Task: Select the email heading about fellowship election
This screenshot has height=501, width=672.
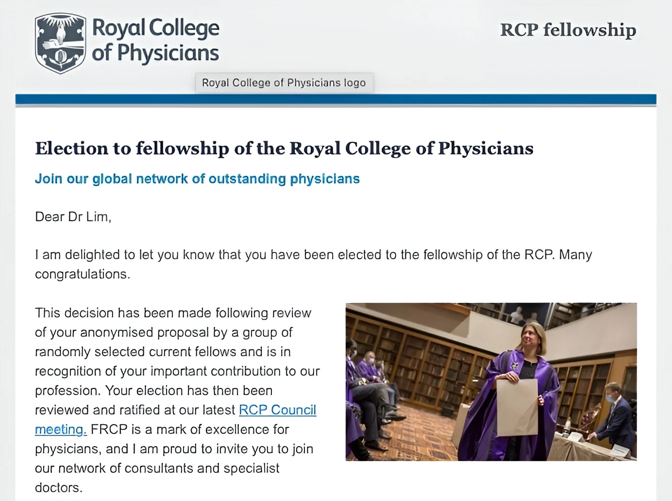Action: [x=284, y=149]
